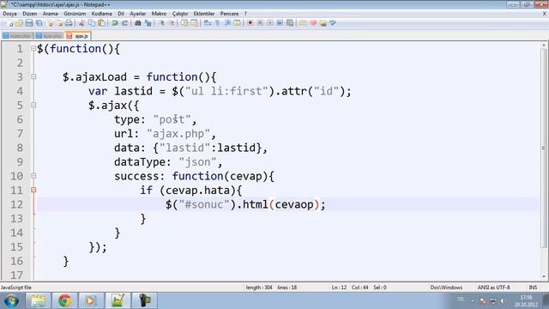549x309 pixels.
Task: Create a new file with toolbar New icon
Action: 9,23
